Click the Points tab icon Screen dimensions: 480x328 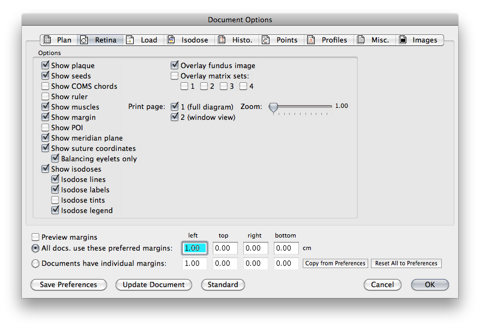(266, 40)
